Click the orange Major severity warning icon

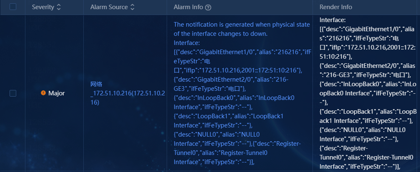tap(43, 93)
